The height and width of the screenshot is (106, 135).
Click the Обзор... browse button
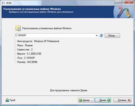(112, 36)
